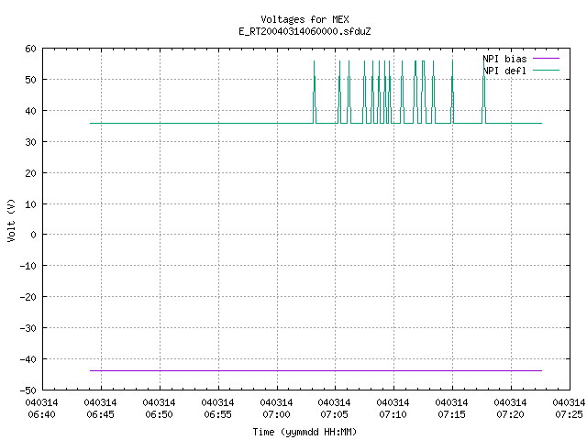
Task: Click the "NPI bias" legend label
Action: (x=504, y=59)
